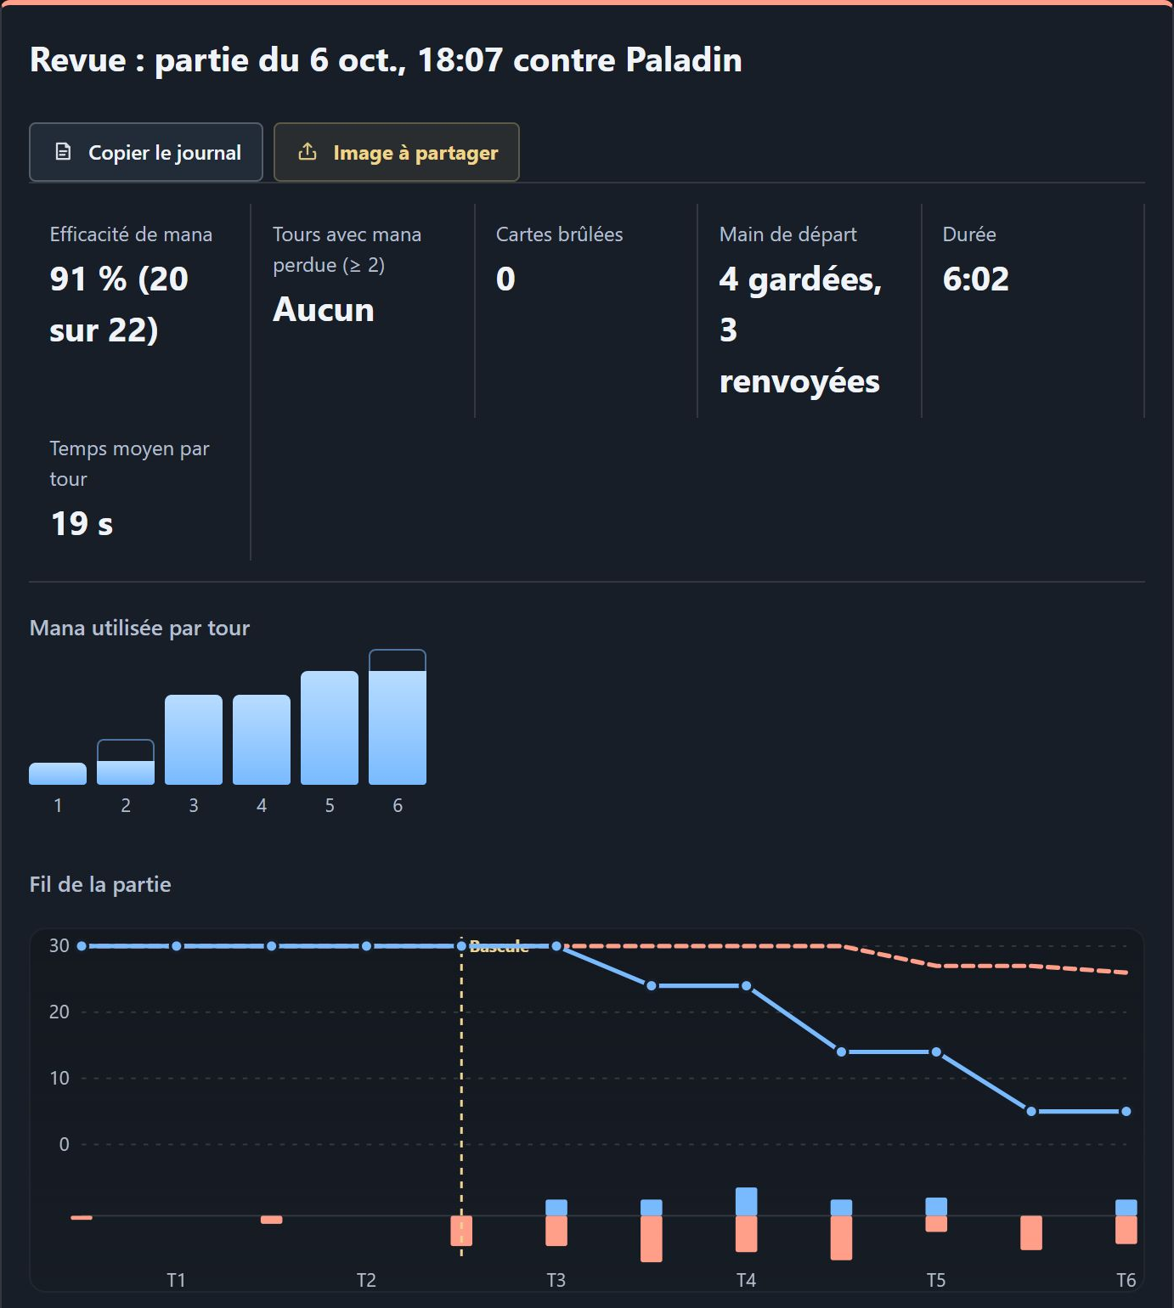The height and width of the screenshot is (1308, 1174).
Task: Open the Image à partager button
Action: tap(397, 152)
